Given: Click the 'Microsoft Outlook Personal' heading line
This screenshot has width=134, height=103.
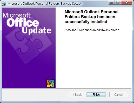Looking at the screenshot, I should [91, 12].
